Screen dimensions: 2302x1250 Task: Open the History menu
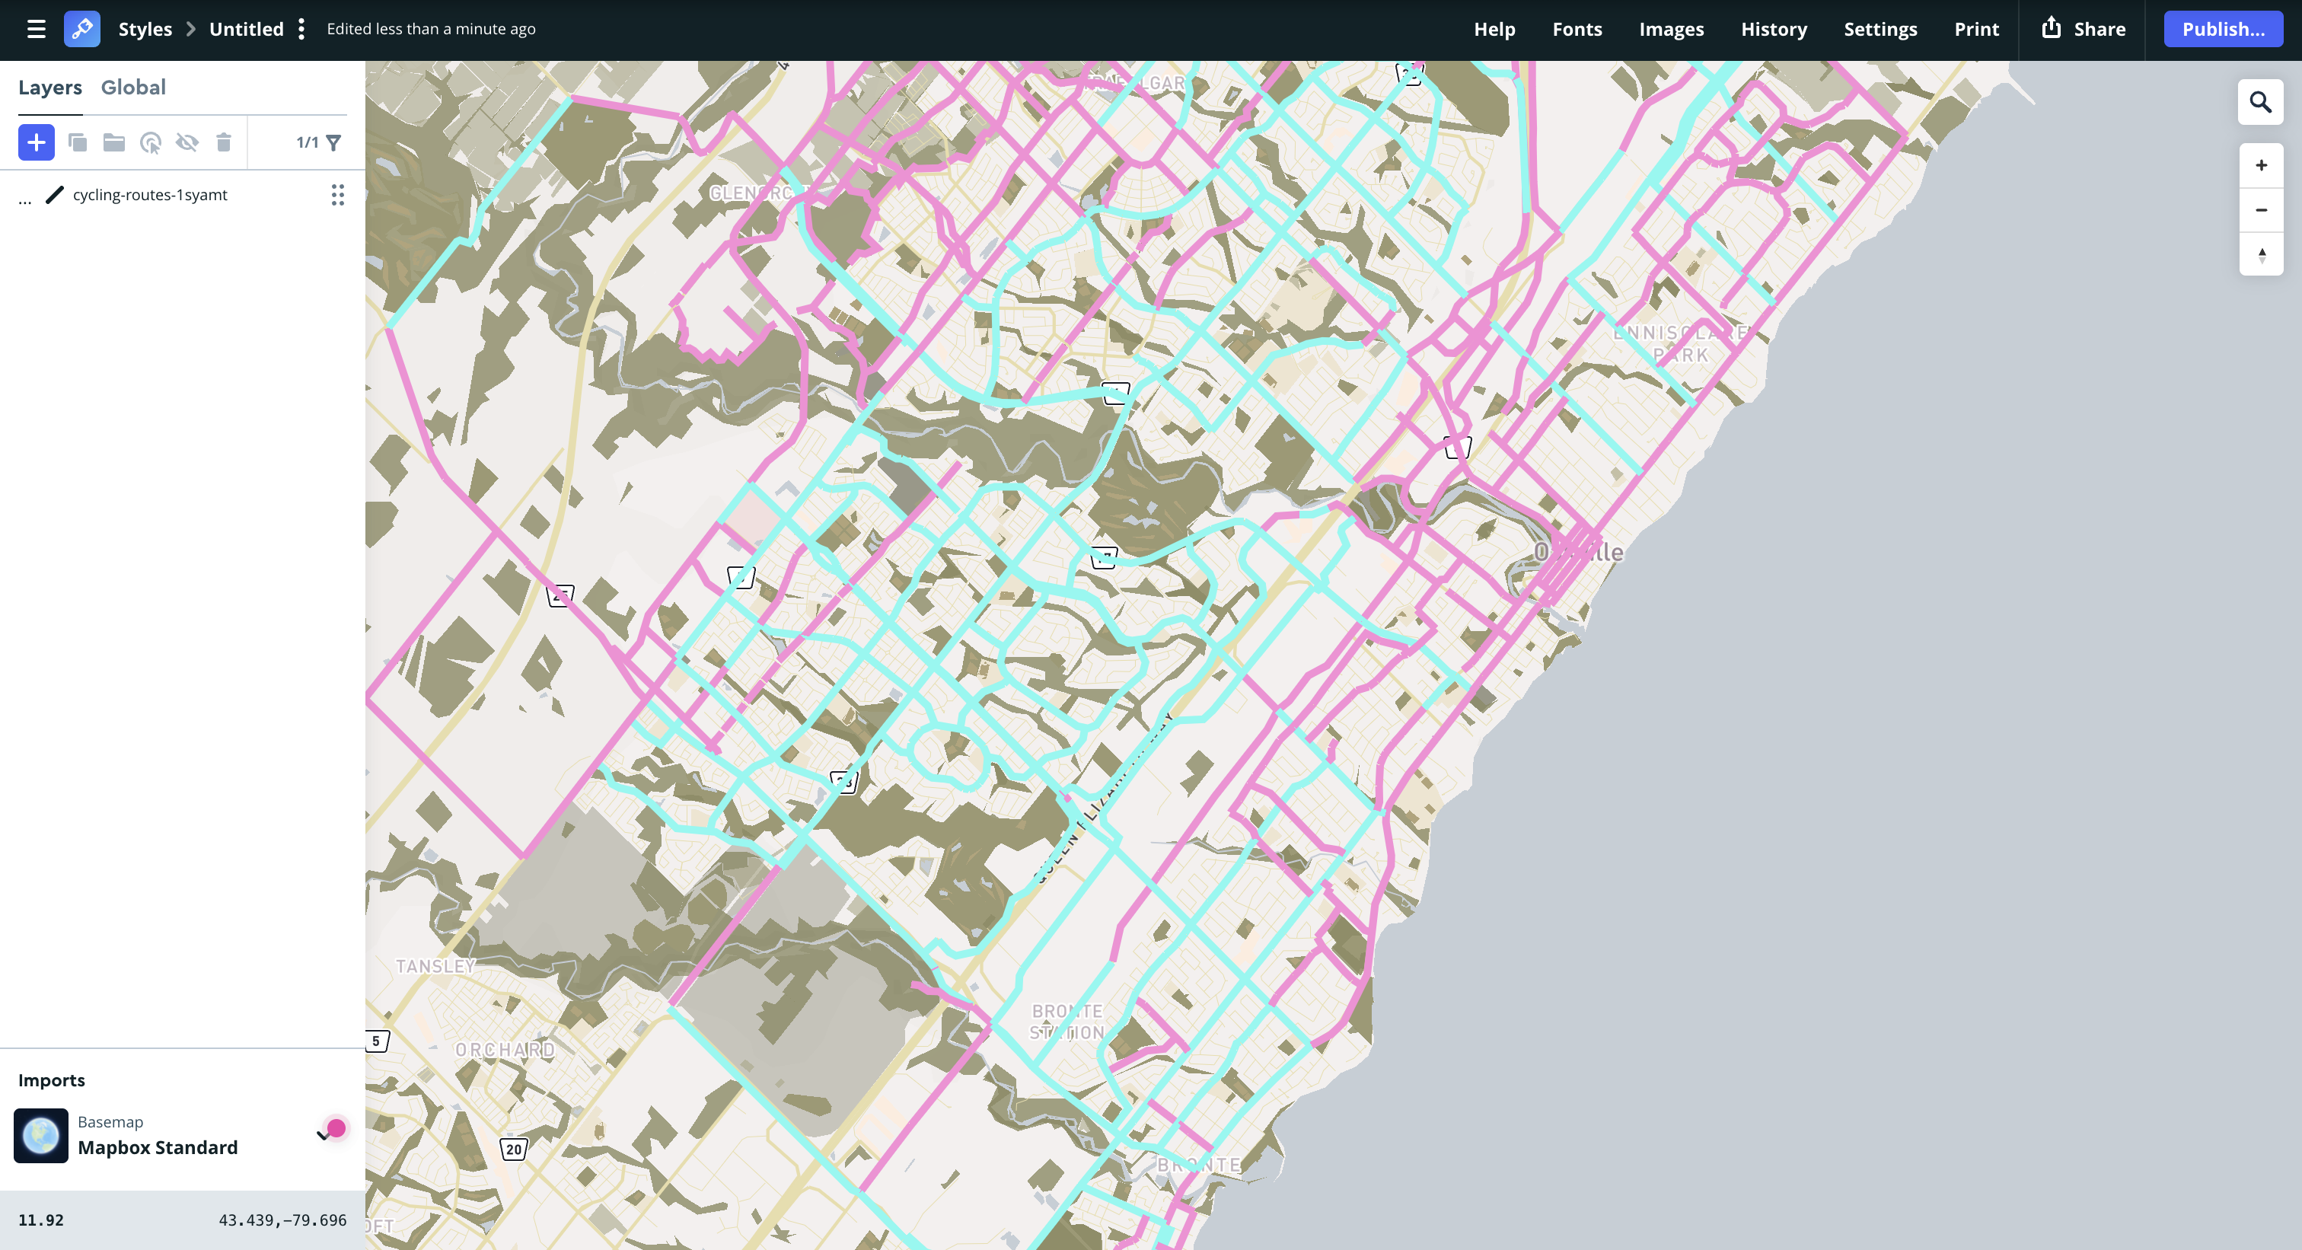(1773, 29)
